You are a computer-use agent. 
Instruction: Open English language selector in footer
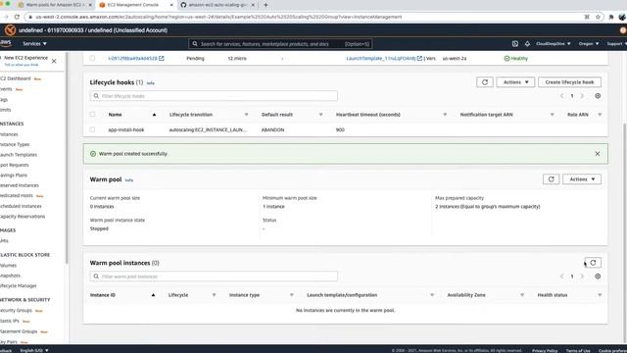pyautogui.click(x=34, y=351)
